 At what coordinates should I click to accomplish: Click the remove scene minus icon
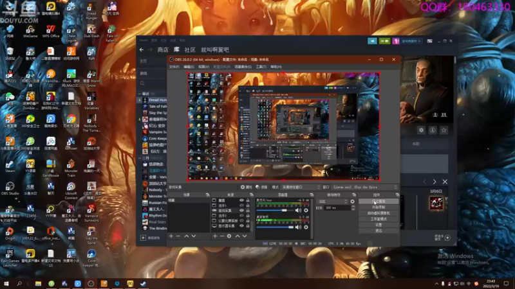coord(178,236)
